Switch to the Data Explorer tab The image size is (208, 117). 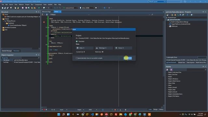pos(190,62)
